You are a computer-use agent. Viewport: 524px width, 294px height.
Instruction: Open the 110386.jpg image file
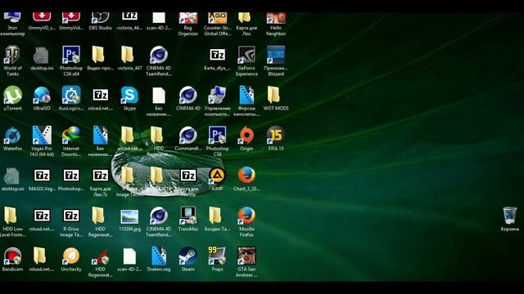pyautogui.click(x=129, y=216)
